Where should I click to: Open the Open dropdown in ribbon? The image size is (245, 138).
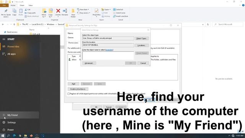click(x=110, y=10)
